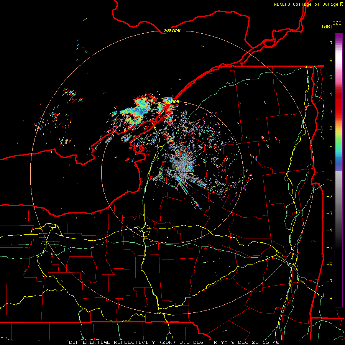Click the -7 value on color scale
Viewport: 345px width, 345px height.
329,281
